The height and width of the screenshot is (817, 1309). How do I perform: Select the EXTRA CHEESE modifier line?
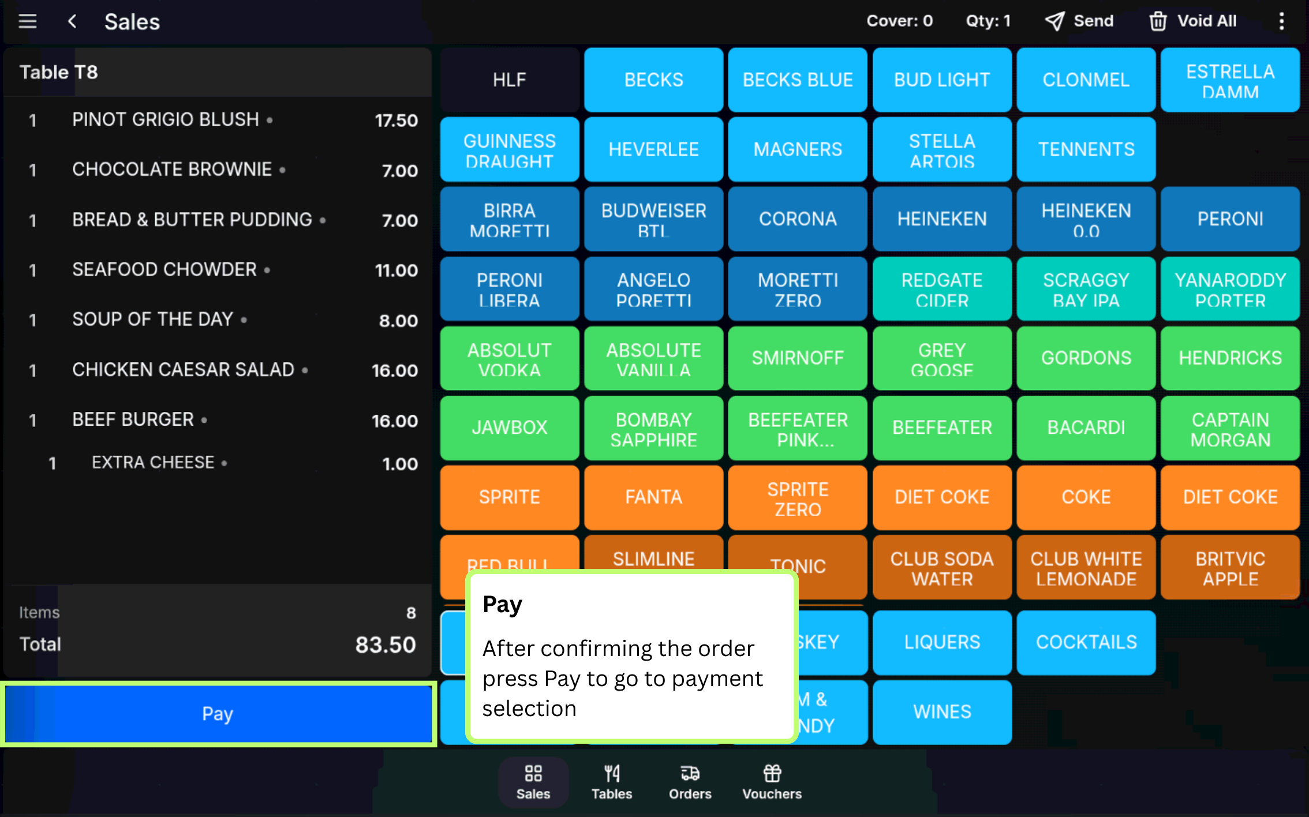(x=218, y=463)
